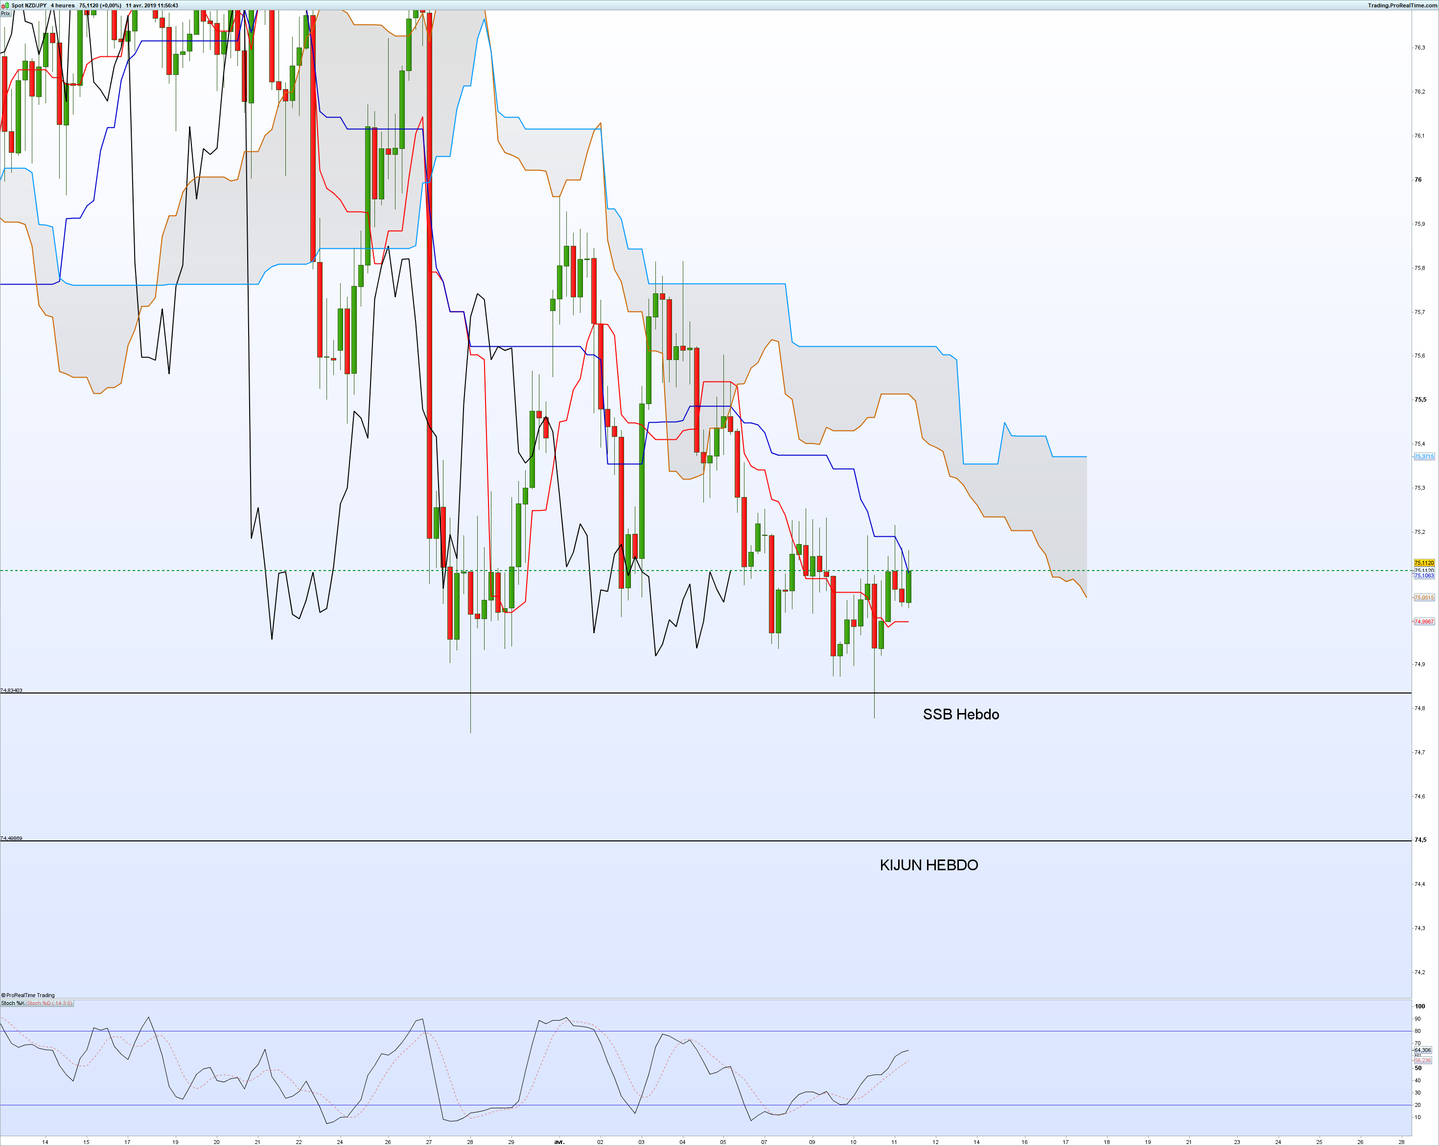Click the Trading.ProRealTime.com text
Viewport: 1439px width, 1146px height.
click(x=1402, y=5)
